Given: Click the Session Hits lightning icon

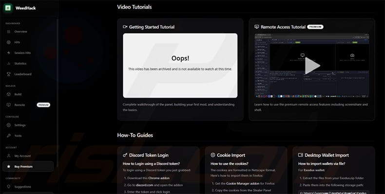Looking at the screenshot, I should tap(9, 53).
